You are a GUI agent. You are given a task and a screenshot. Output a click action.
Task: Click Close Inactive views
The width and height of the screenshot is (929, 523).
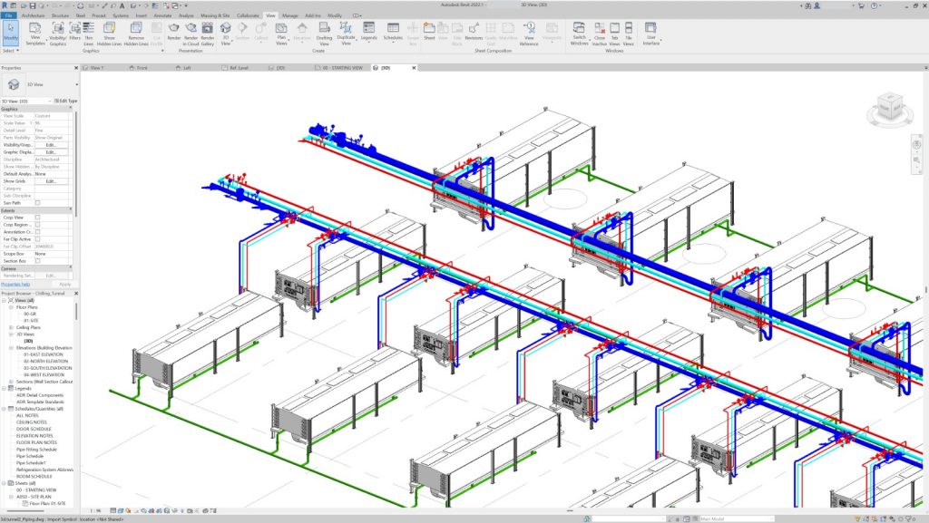[600, 34]
